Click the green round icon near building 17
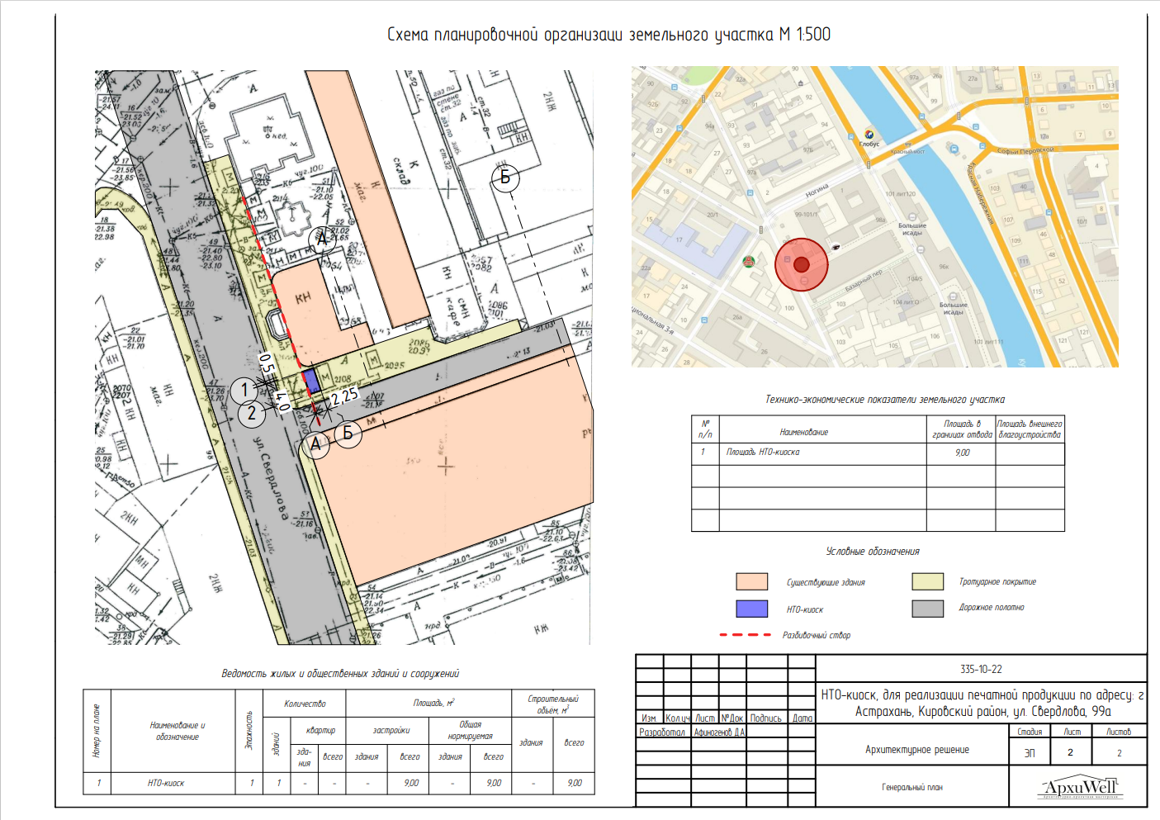1160x820 pixels. tap(749, 262)
